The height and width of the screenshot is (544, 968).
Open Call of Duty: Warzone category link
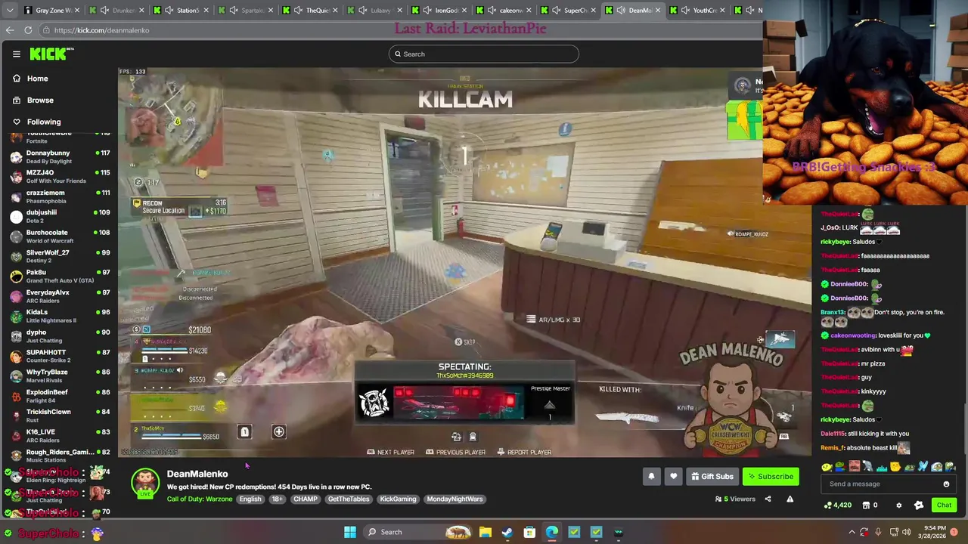(x=200, y=499)
